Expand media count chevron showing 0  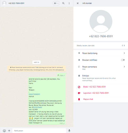point(124,45)
